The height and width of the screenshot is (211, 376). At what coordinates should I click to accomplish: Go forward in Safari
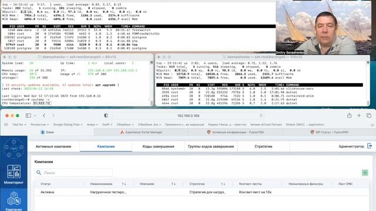[x=53, y=115]
